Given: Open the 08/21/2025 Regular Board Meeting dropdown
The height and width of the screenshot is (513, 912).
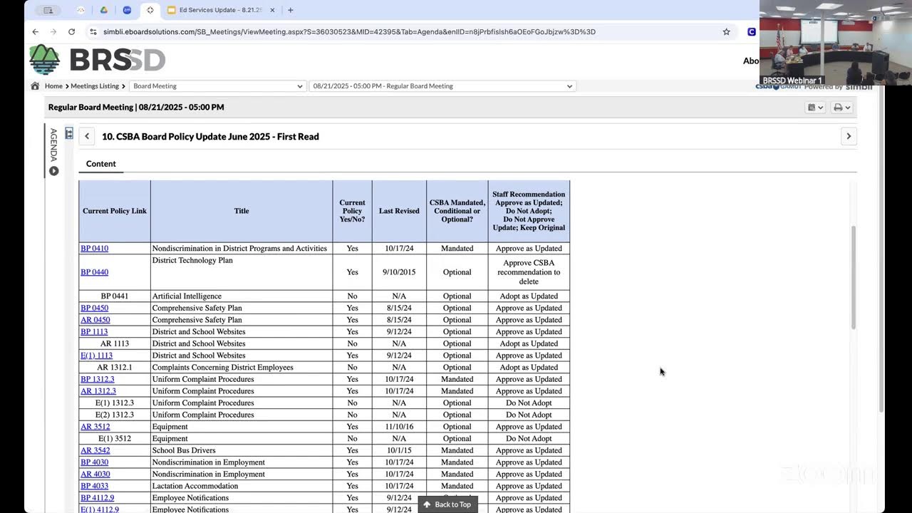Looking at the screenshot, I should click(x=442, y=86).
